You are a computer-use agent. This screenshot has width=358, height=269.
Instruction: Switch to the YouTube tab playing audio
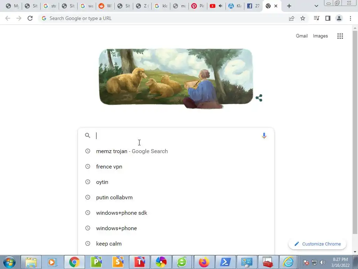[216, 6]
